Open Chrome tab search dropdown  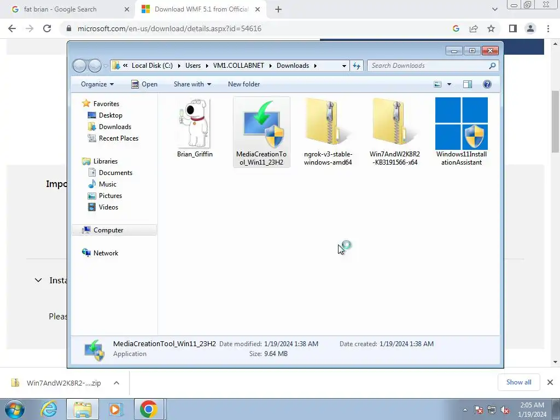coord(494,10)
